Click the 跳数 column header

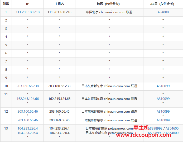[x=6, y=4]
